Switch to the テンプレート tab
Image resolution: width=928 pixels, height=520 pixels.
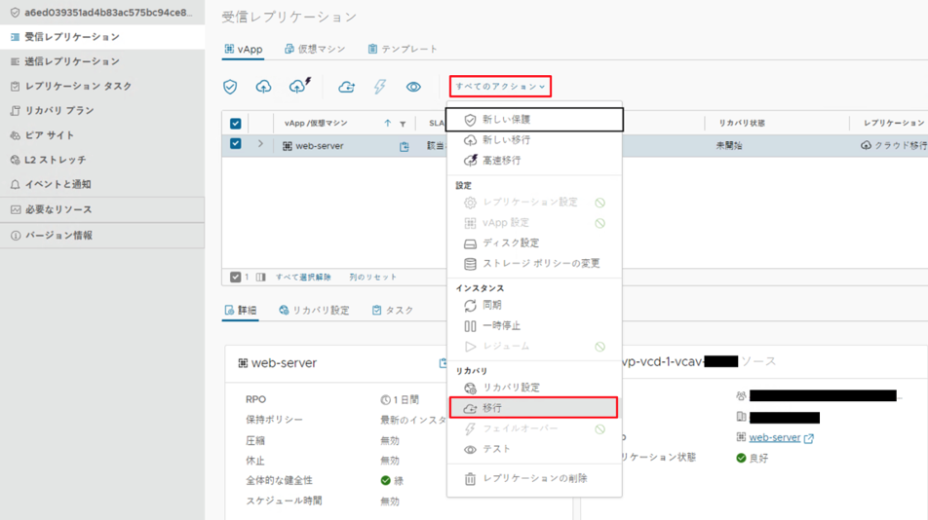point(403,49)
